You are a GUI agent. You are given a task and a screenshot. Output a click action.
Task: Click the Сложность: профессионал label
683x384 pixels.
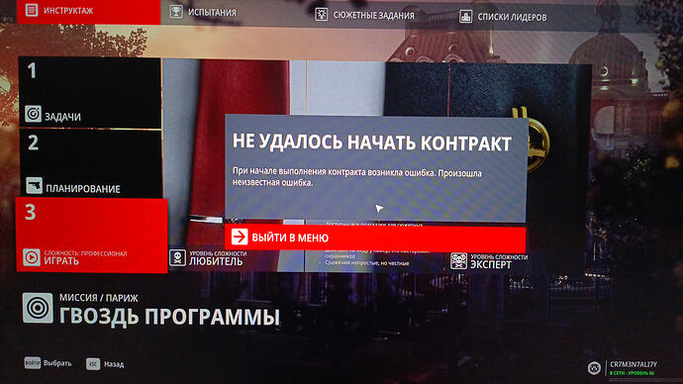pos(85,253)
